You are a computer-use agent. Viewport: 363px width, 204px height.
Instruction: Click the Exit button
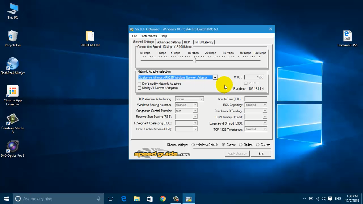pyautogui.click(x=261, y=154)
